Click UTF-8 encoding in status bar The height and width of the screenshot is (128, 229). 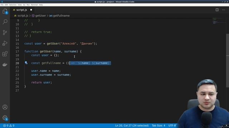[x=172, y=126]
